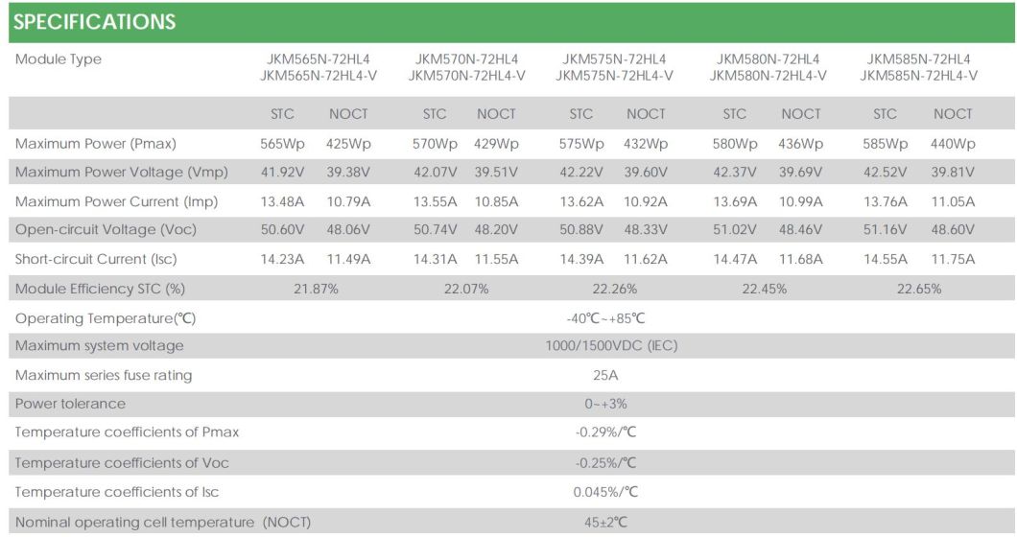This screenshot has height=537, width=1017.
Task: Click the Power tolerance row label
Action: coord(70,404)
